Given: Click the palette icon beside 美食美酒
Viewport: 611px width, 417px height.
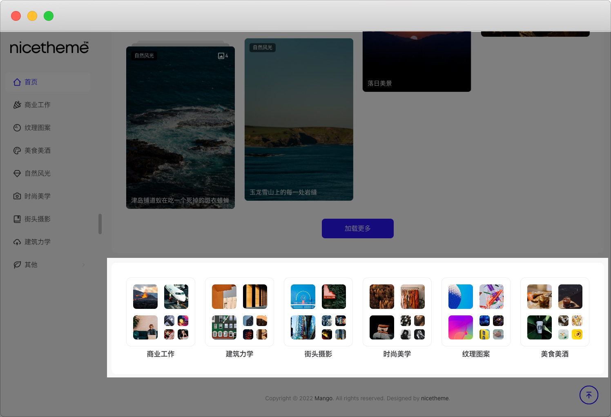Looking at the screenshot, I should coord(17,151).
